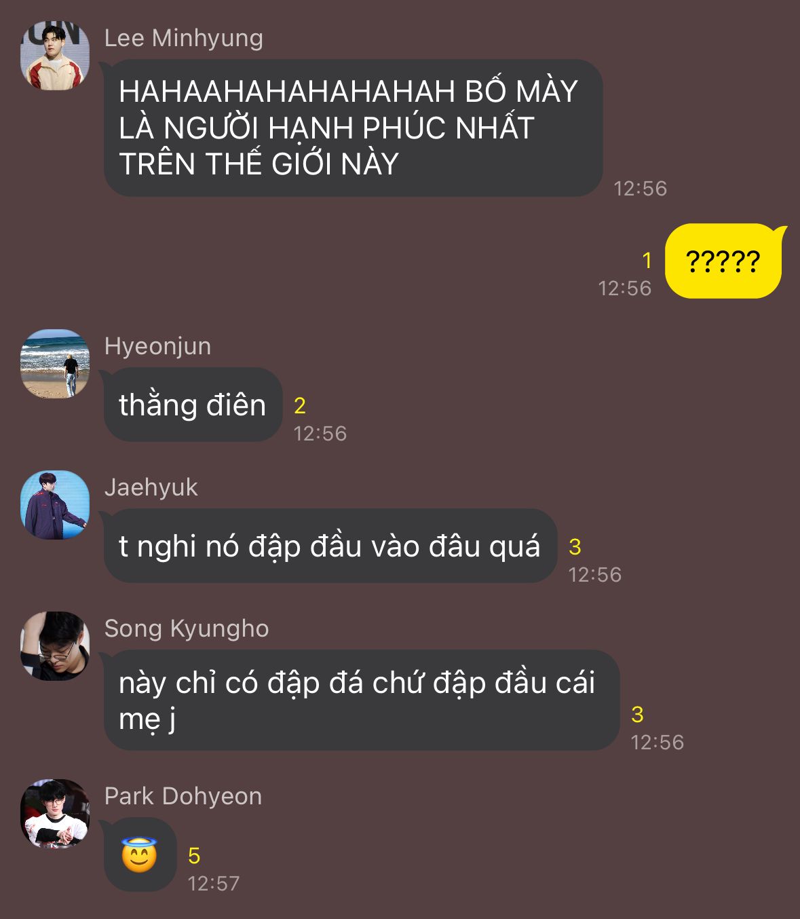Click the Song Kyungho sender name

187,629
